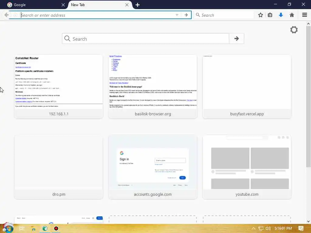This screenshot has width=311, height=233.
Task: Open the youtube.com tile
Action: tap(247, 167)
